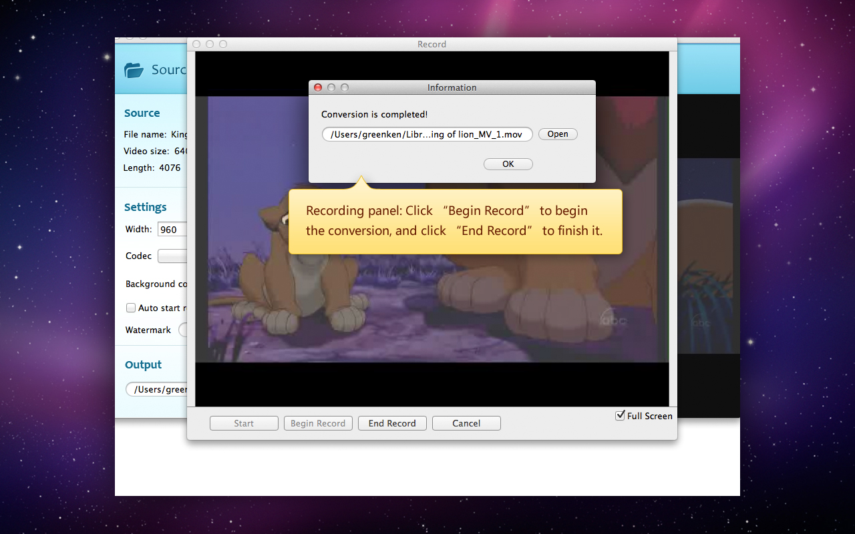Click the Watermark selector control

pyautogui.click(x=182, y=330)
